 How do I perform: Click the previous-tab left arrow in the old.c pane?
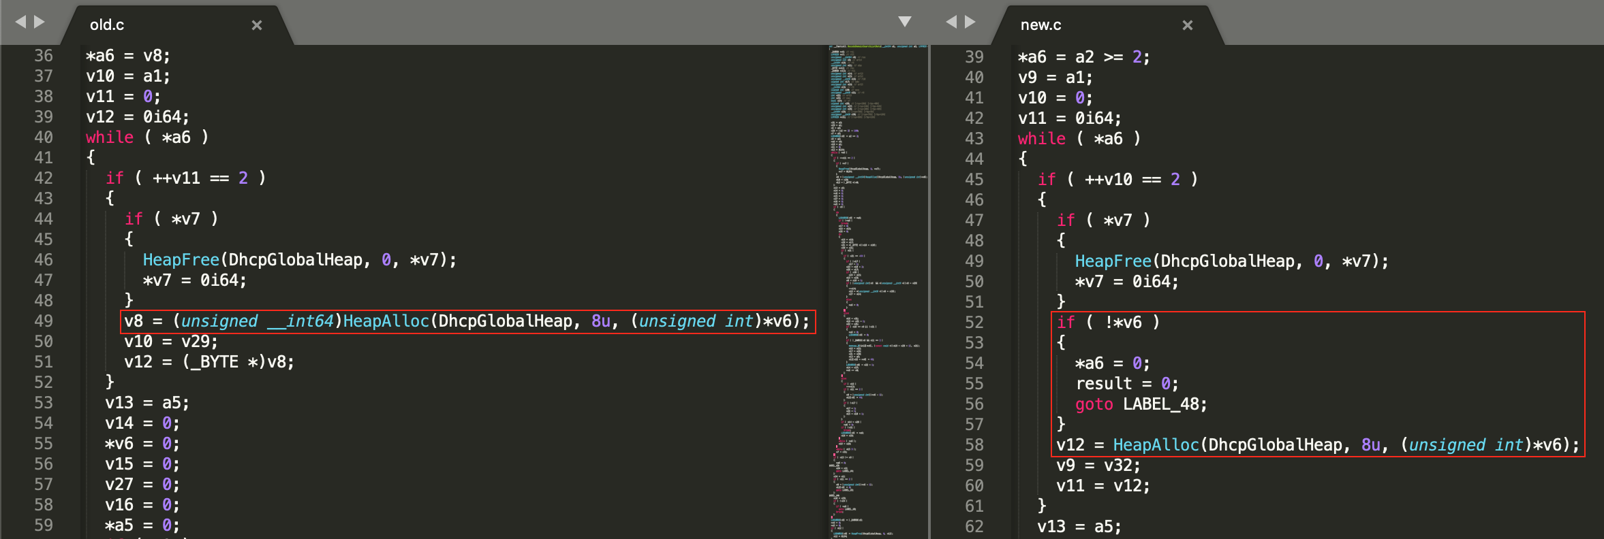(x=20, y=22)
